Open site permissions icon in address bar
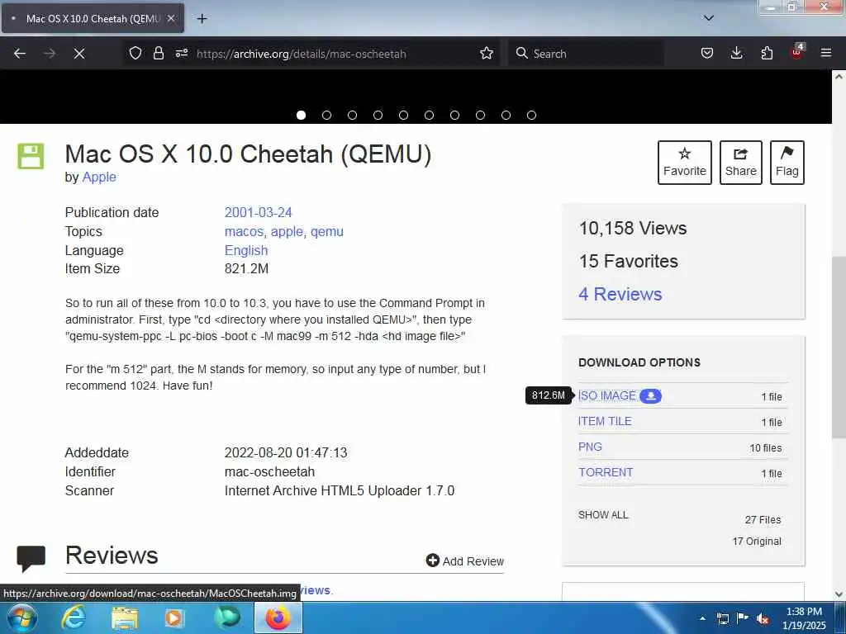Screen dimensions: 846x634 click(181, 53)
